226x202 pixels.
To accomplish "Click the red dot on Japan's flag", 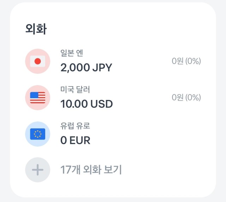I will tap(38, 61).
